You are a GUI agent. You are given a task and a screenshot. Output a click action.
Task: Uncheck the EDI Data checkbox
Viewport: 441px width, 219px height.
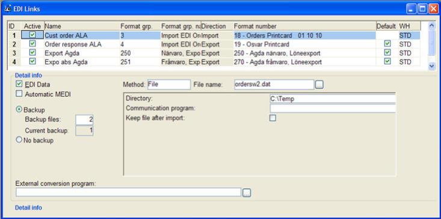(19, 84)
